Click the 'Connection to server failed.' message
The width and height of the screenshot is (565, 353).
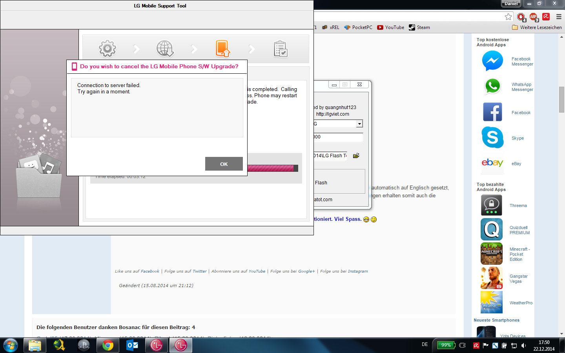[109, 85]
